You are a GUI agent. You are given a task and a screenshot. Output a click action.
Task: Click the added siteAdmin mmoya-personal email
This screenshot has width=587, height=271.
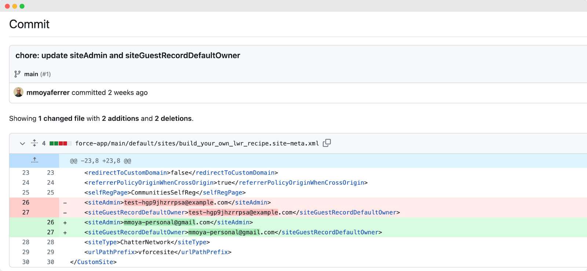[167, 222]
